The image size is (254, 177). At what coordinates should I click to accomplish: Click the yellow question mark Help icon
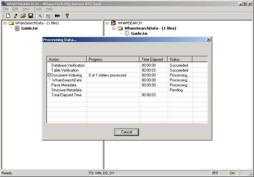pyautogui.click(x=67, y=16)
